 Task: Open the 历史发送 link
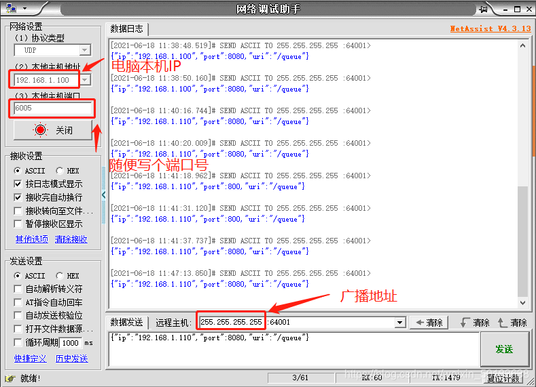click(72, 359)
